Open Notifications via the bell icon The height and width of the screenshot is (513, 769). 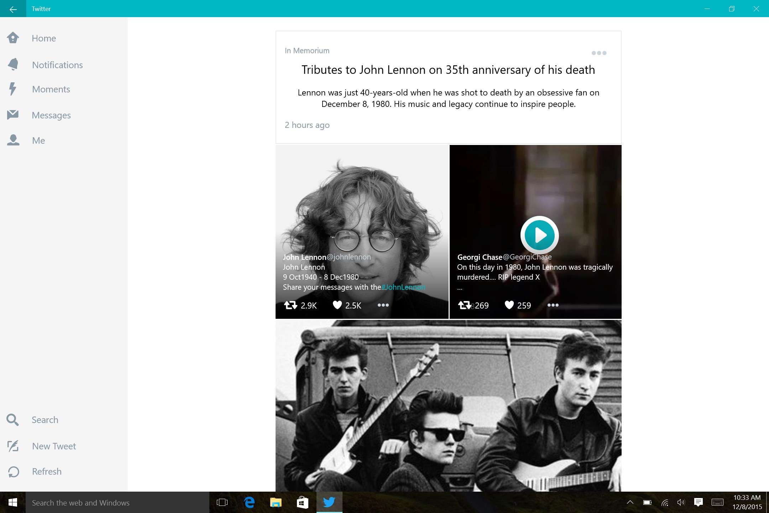pyautogui.click(x=13, y=64)
